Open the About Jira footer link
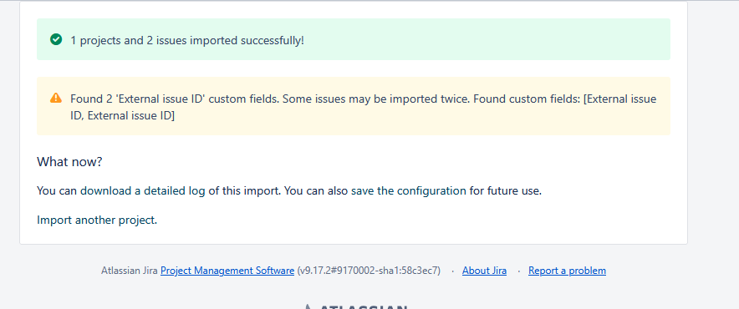This screenshot has height=309, width=739. [485, 271]
